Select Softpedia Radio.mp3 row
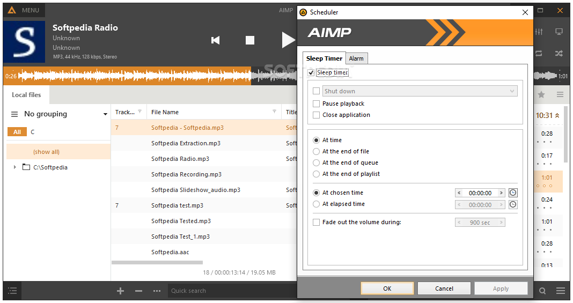Image resolution: width=573 pixels, height=303 pixels. [x=204, y=159]
